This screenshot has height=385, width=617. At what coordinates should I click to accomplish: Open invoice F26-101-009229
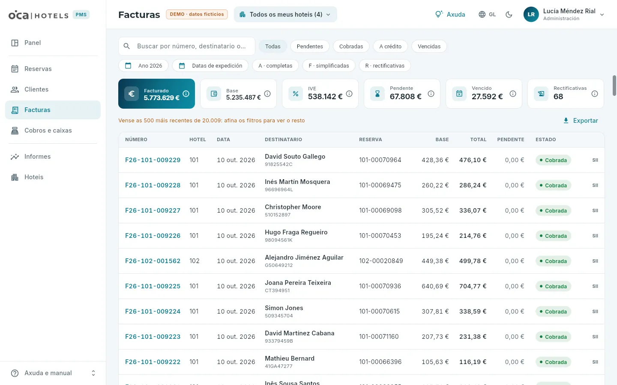click(153, 160)
